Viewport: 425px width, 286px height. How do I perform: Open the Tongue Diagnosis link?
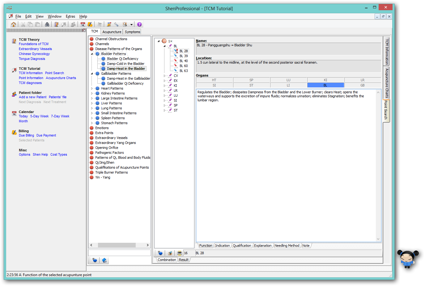(32, 59)
